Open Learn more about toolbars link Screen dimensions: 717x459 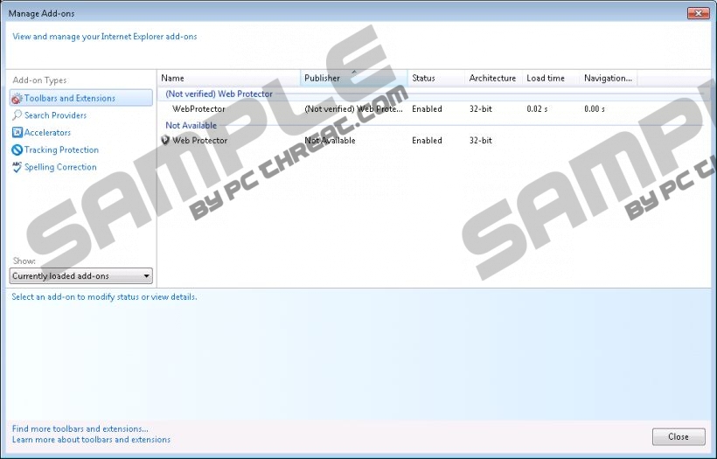point(91,440)
